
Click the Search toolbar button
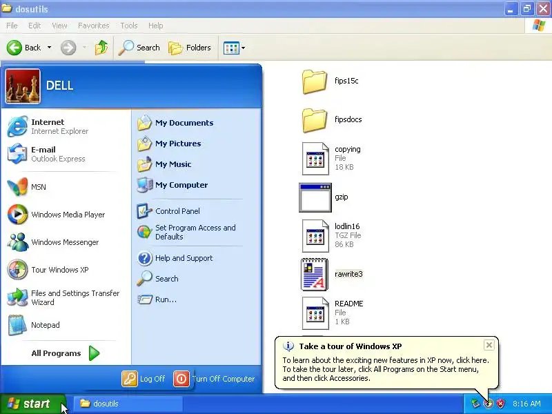coord(139,48)
